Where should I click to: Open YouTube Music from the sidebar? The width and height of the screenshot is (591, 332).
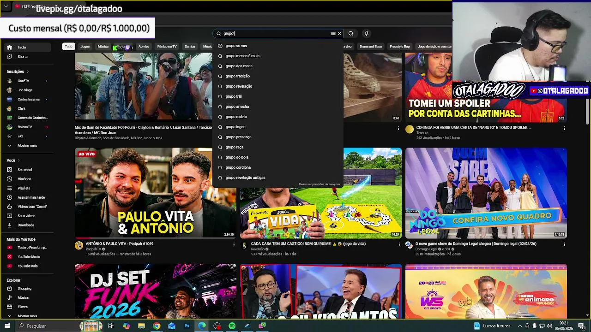tap(29, 257)
